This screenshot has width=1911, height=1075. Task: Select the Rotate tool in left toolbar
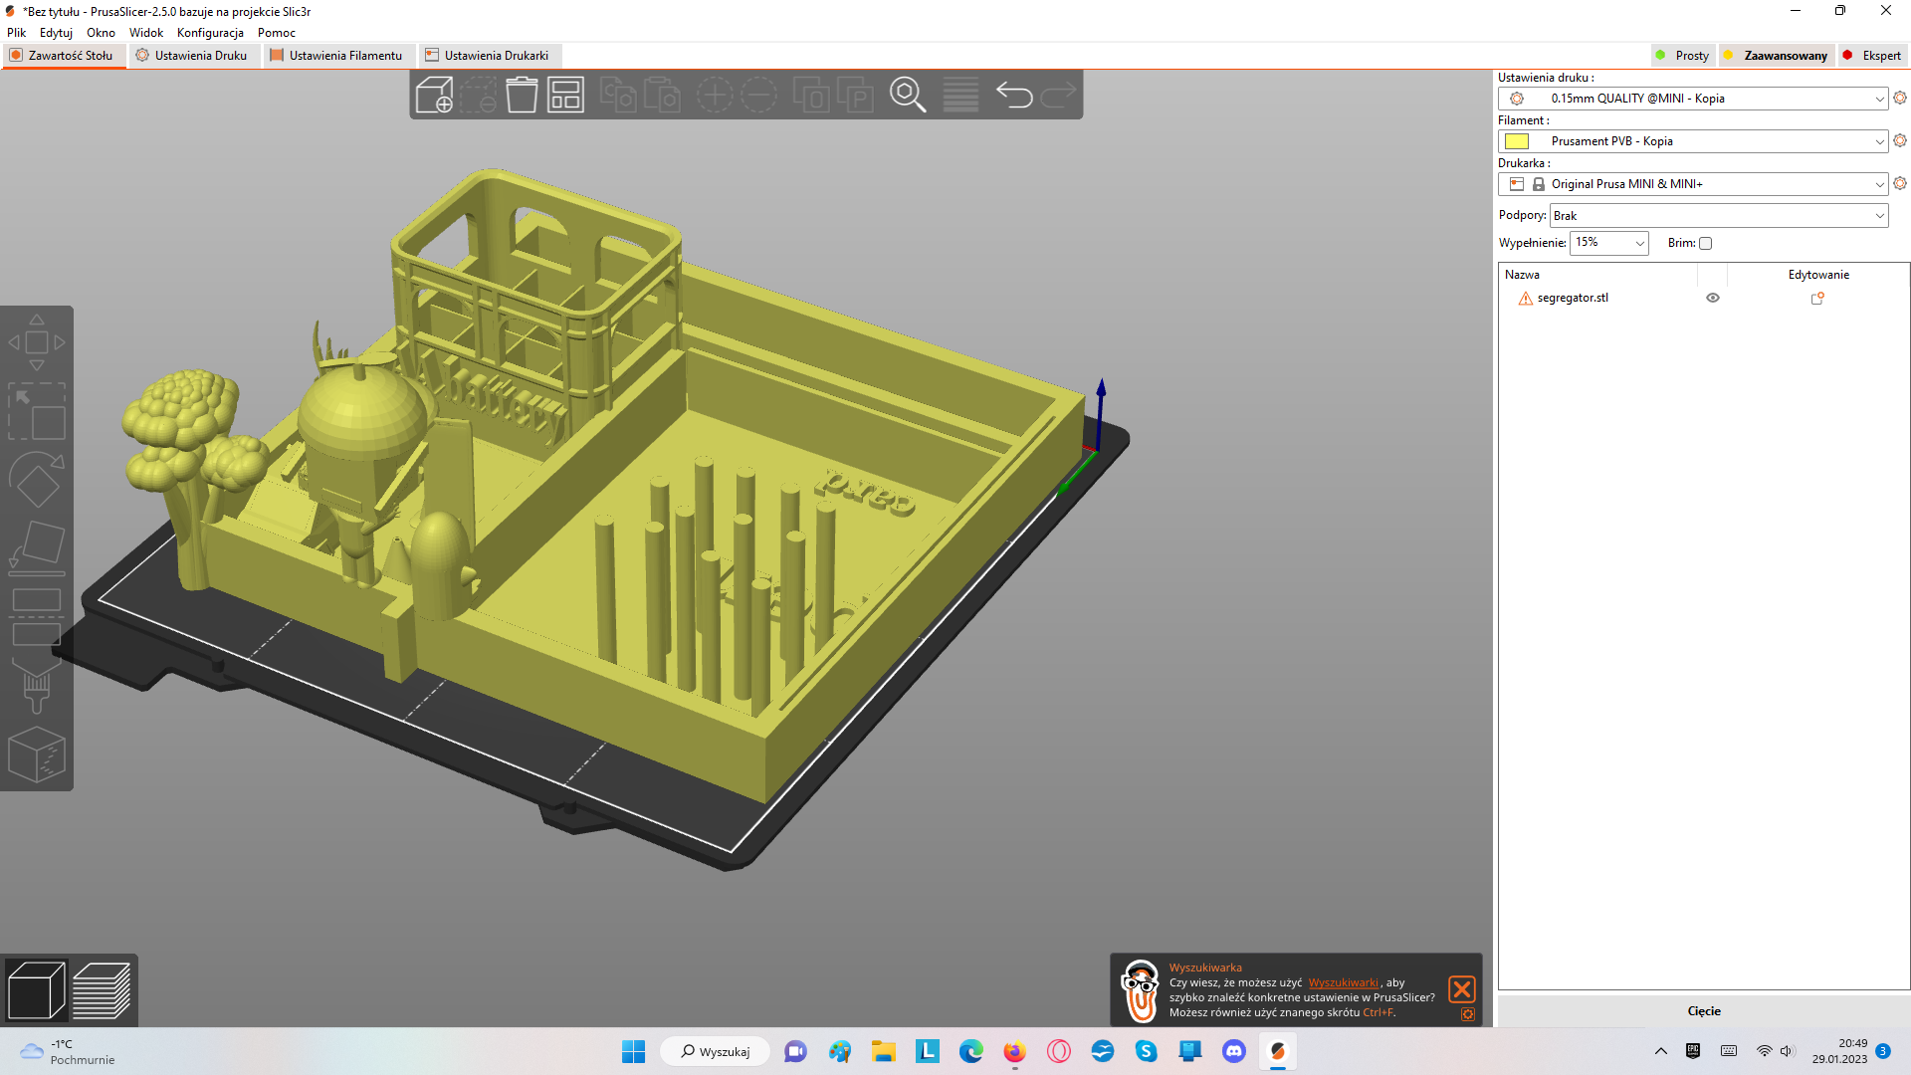[37, 480]
